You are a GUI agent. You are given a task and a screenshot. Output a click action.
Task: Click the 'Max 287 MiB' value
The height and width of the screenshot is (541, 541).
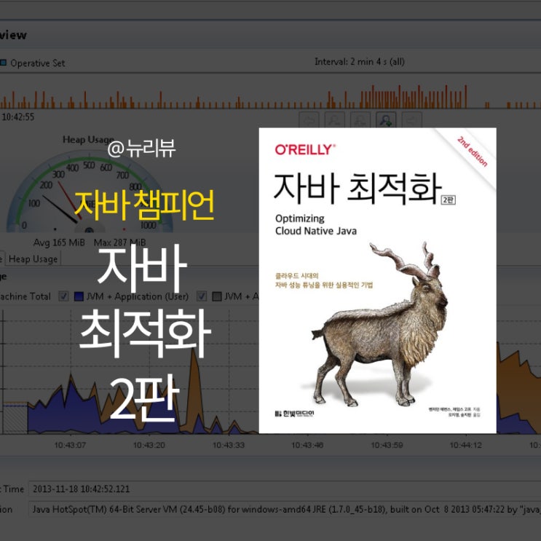[x=119, y=242]
